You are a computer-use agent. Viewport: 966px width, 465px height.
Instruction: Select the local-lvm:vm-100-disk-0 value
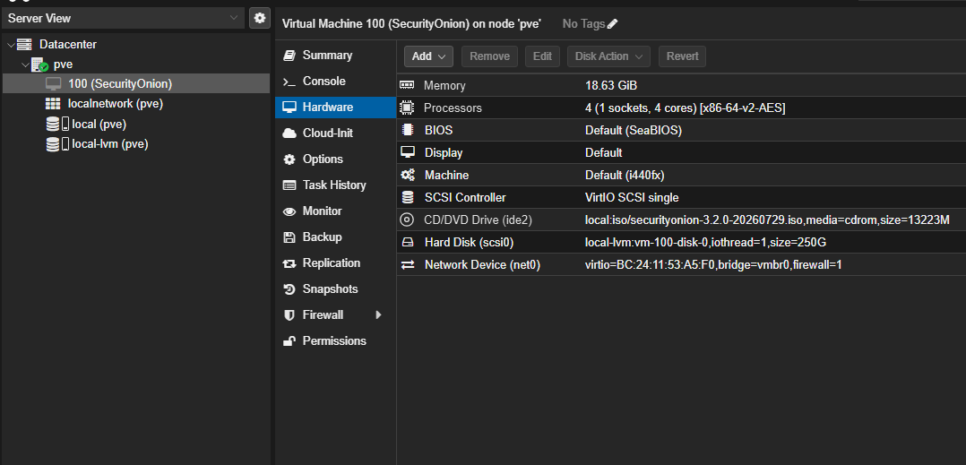point(705,243)
